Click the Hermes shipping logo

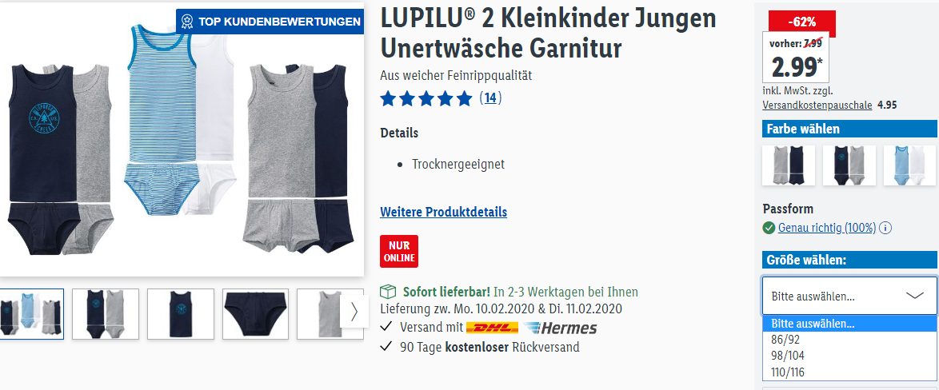coord(560,328)
